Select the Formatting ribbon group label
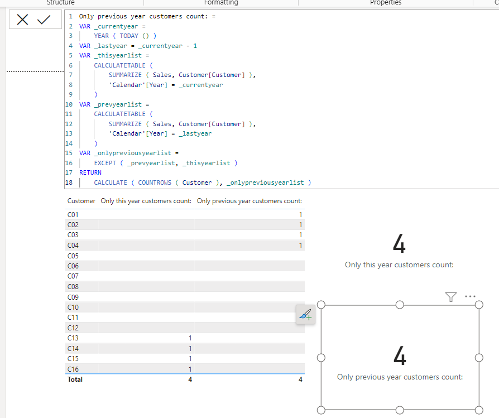Viewport: 499px width, 418px height. coord(221,3)
